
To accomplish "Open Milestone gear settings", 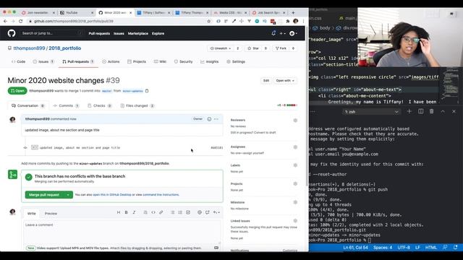I will click(295, 202).
